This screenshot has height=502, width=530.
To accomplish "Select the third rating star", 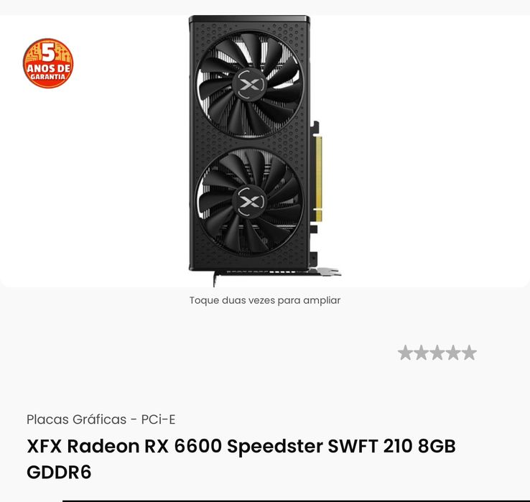I will click(x=437, y=353).
